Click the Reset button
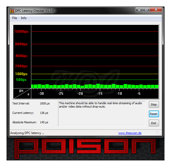The width and height of the screenshot is (171, 167). (x=154, y=114)
